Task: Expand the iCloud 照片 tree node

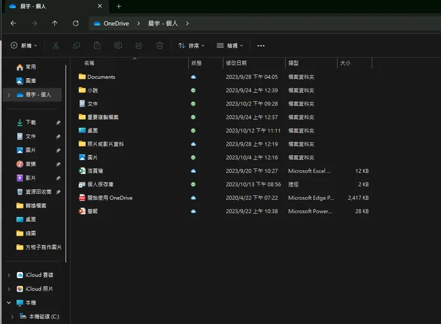Action: [x=9, y=289]
